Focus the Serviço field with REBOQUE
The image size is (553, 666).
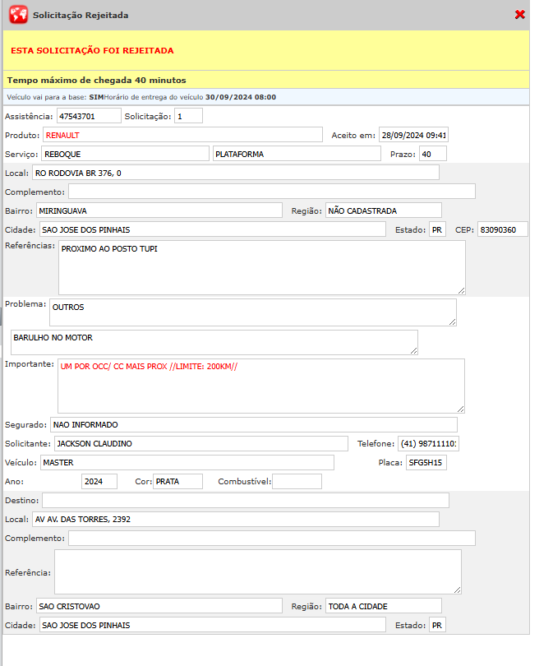125,154
